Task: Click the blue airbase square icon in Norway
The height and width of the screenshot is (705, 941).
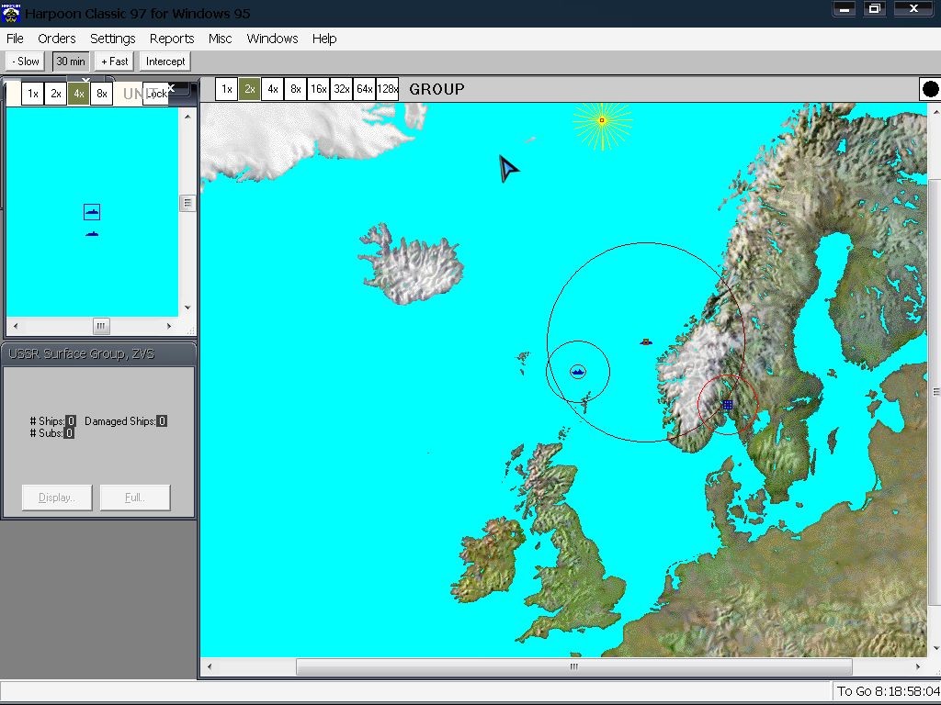Action: 728,404
